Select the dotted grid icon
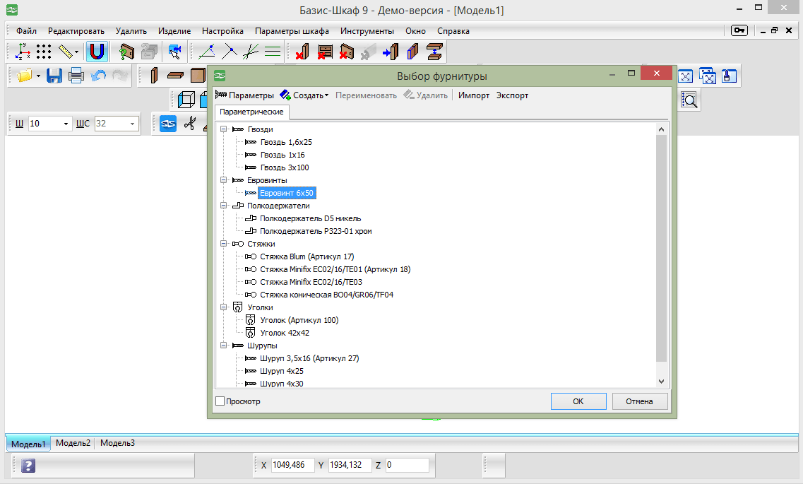The height and width of the screenshot is (484, 803). tap(44, 52)
